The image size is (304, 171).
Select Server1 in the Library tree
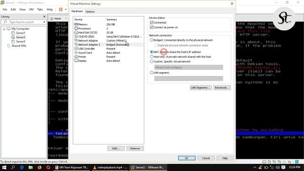pos(20,33)
